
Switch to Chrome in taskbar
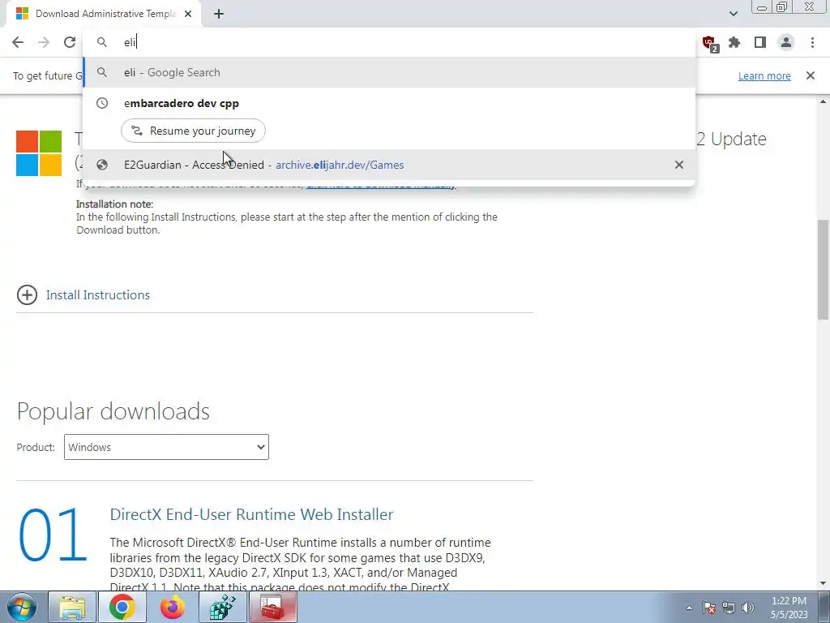[122, 607]
